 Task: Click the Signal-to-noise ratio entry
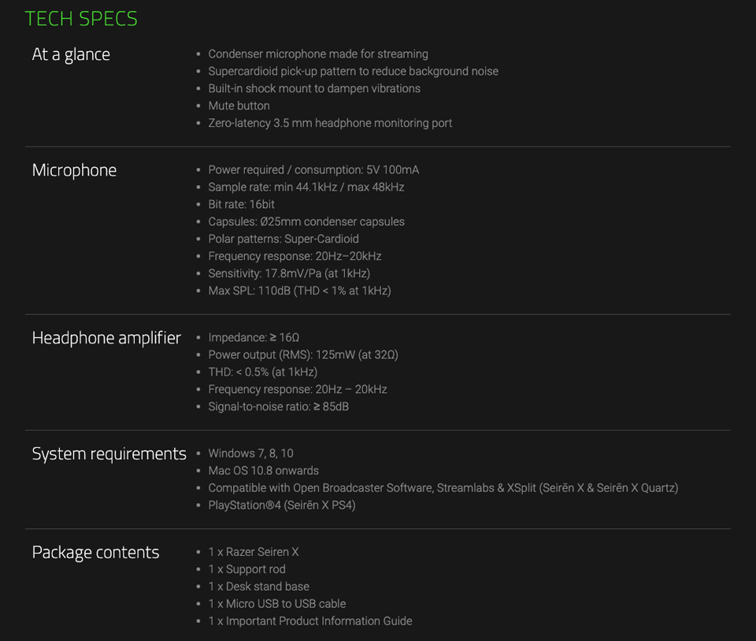(x=279, y=407)
